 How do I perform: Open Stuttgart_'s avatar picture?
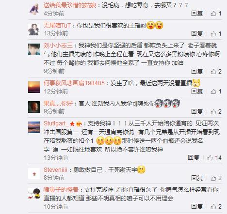(x=34, y=127)
